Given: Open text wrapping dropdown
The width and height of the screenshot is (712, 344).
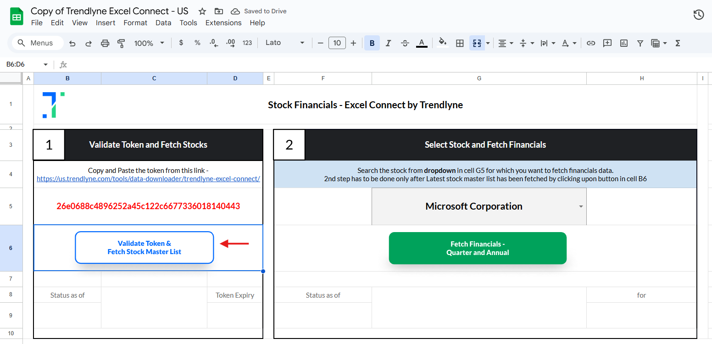Looking at the screenshot, I should 548,43.
